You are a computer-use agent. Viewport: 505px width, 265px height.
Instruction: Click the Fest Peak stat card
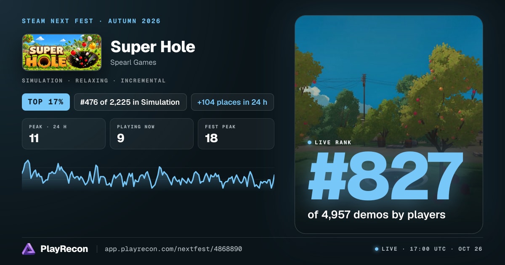pyautogui.click(x=236, y=134)
